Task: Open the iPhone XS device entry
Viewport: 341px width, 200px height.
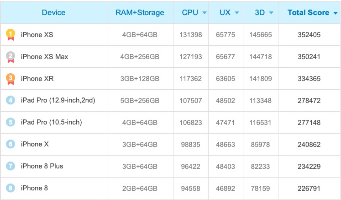Action: (x=37, y=35)
